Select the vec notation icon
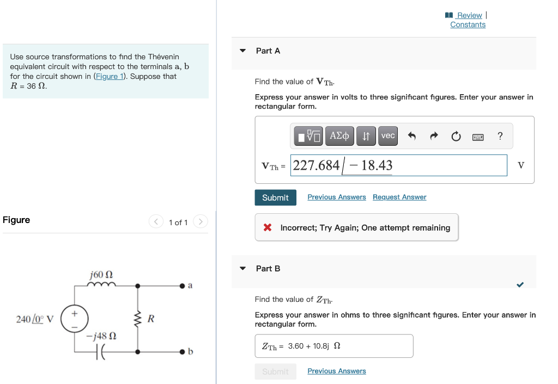The height and width of the screenshot is (384, 558). click(x=387, y=136)
